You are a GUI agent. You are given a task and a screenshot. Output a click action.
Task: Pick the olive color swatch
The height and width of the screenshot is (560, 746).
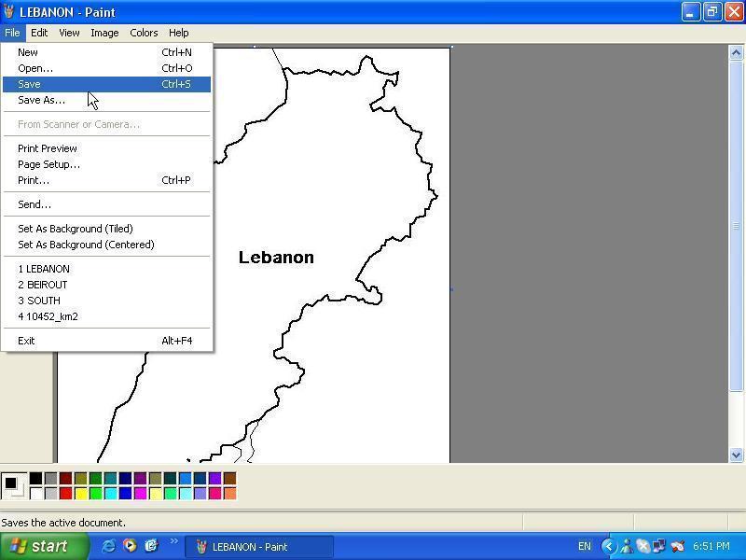[x=81, y=478]
